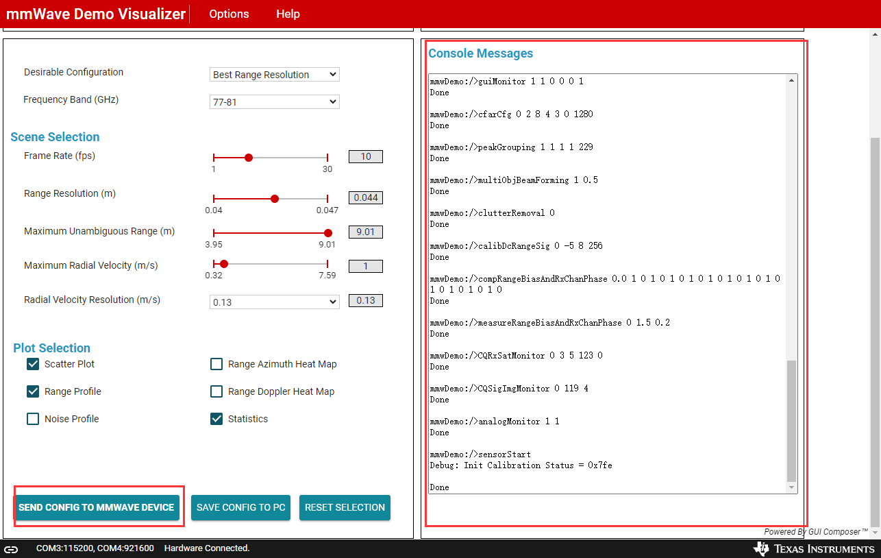Click the Reset Selection button

click(345, 508)
